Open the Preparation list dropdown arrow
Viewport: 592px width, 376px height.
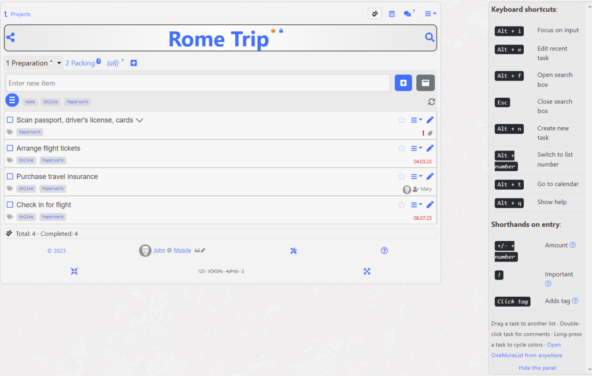(59, 63)
